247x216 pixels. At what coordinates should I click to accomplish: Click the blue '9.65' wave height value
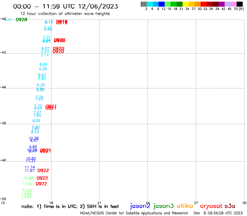point(33,147)
